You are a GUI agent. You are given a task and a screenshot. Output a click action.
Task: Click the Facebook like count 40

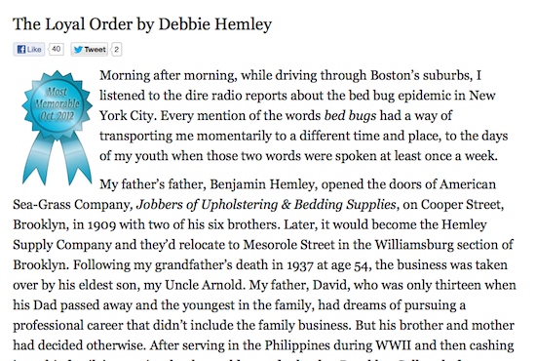pyautogui.click(x=57, y=49)
